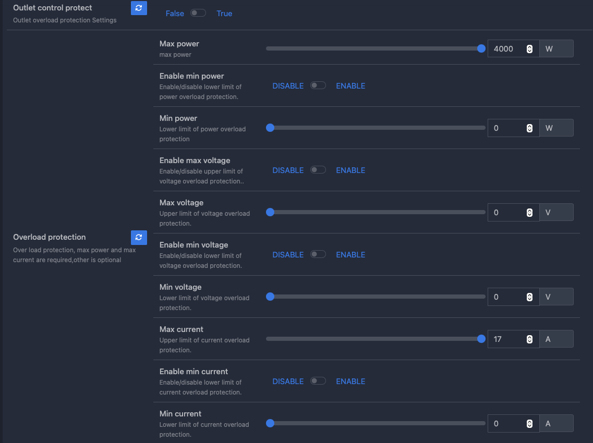This screenshot has width=593, height=443.
Task: Click the Min voltage slider handle
Action: pyautogui.click(x=270, y=297)
